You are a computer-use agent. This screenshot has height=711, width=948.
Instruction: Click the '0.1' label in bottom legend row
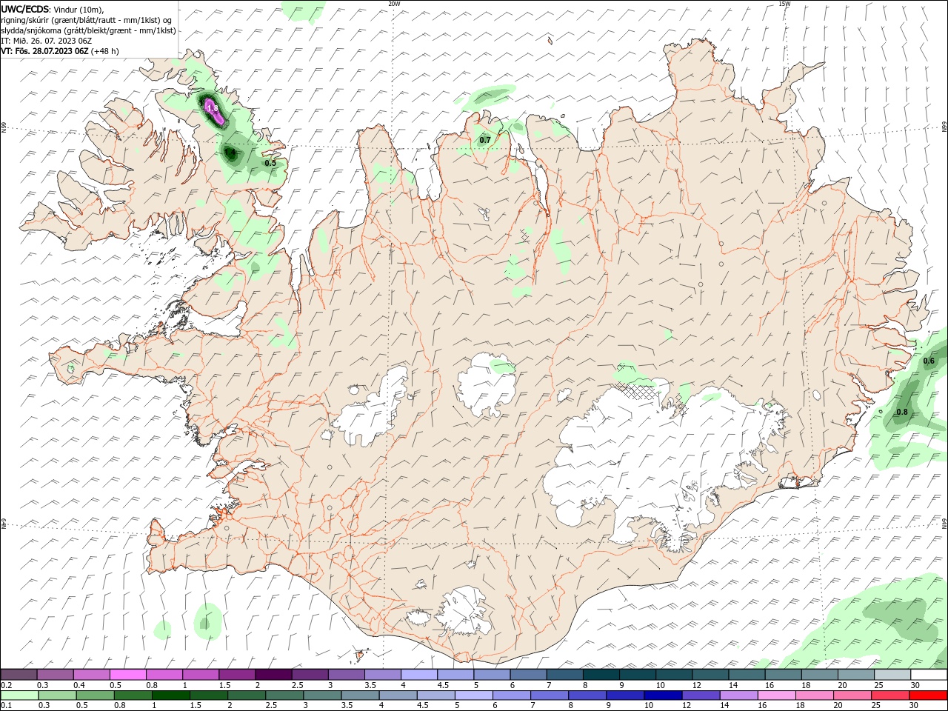pos(6,706)
